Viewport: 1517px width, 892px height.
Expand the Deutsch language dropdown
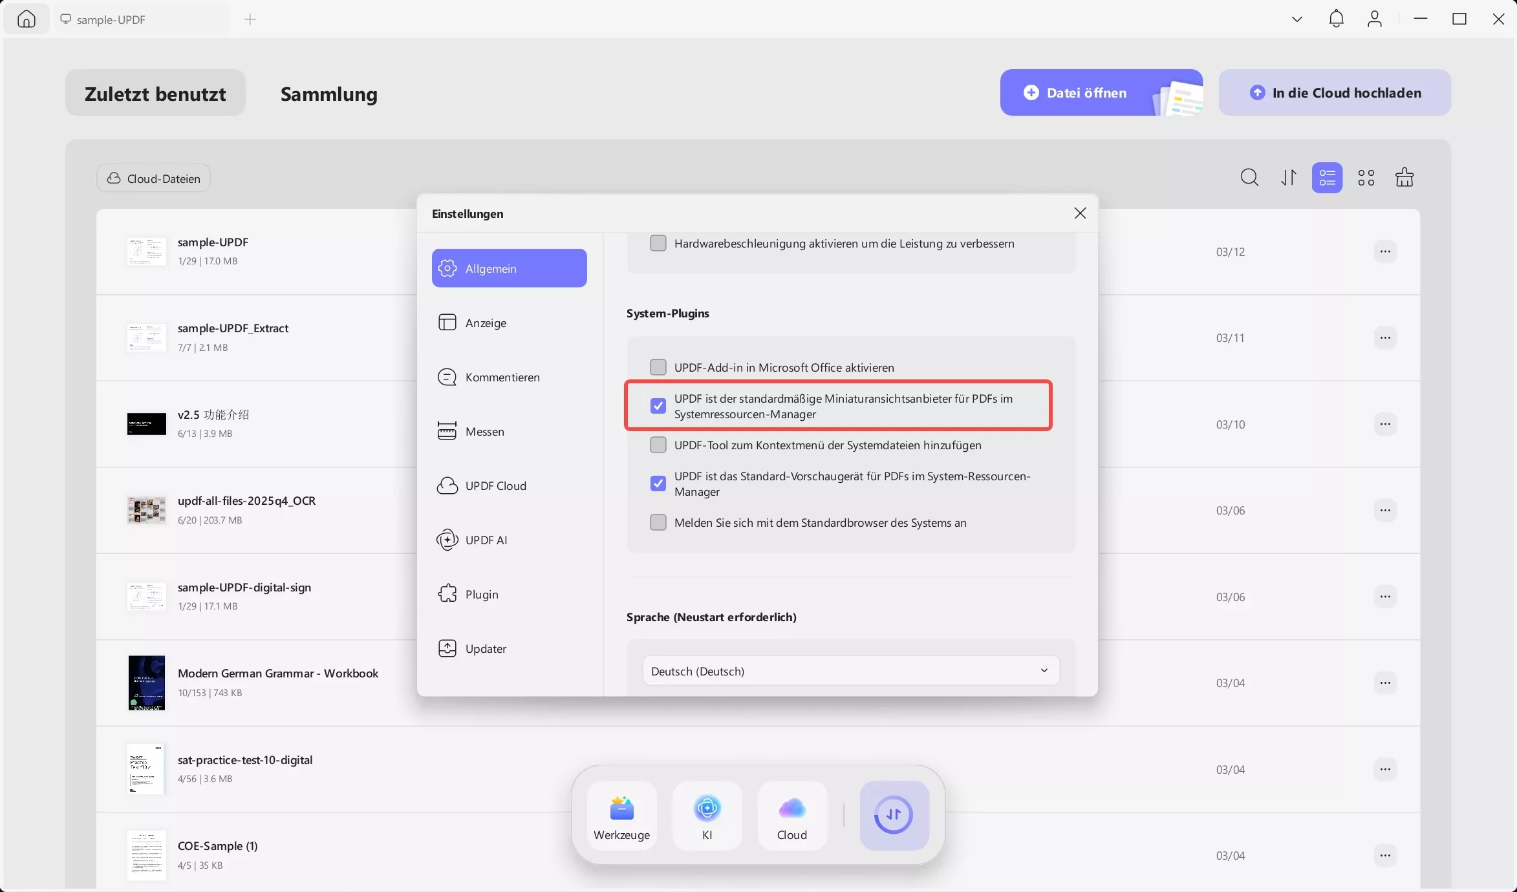click(x=850, y=671)
